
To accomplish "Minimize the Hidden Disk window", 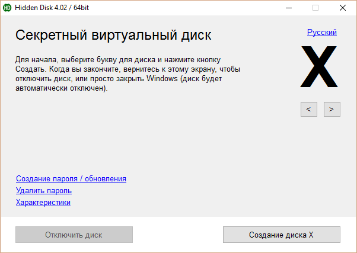I will (x=289, y=8).
